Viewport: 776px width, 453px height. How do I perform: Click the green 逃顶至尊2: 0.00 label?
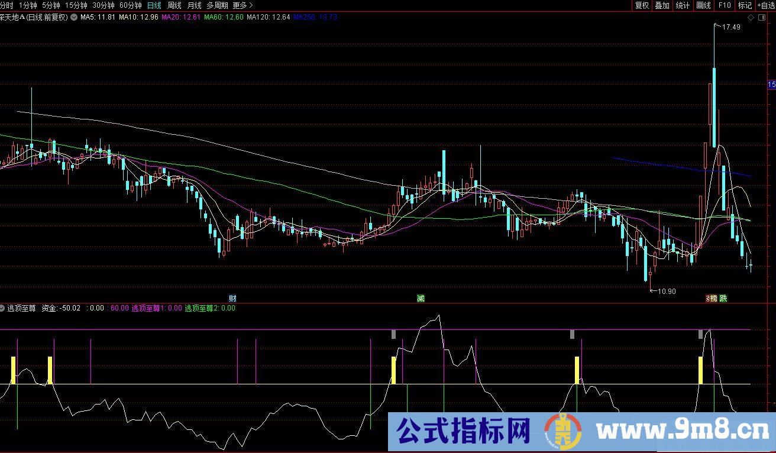210,308
